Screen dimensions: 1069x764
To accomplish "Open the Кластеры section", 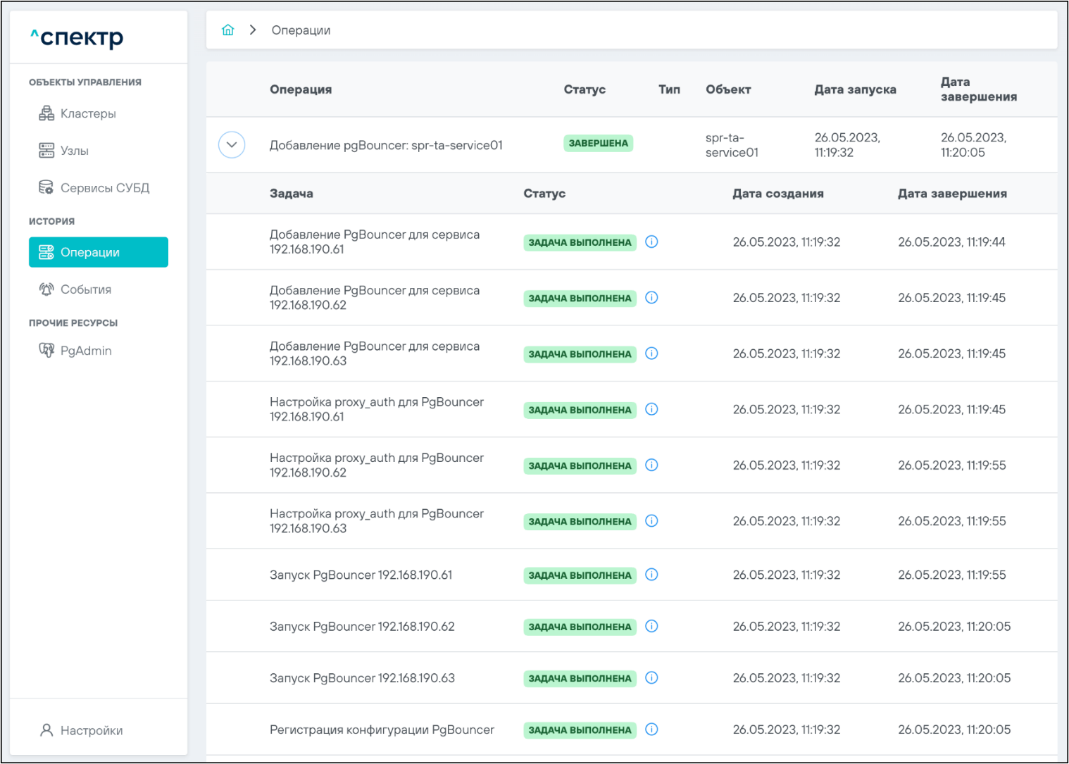I will 87,113.
